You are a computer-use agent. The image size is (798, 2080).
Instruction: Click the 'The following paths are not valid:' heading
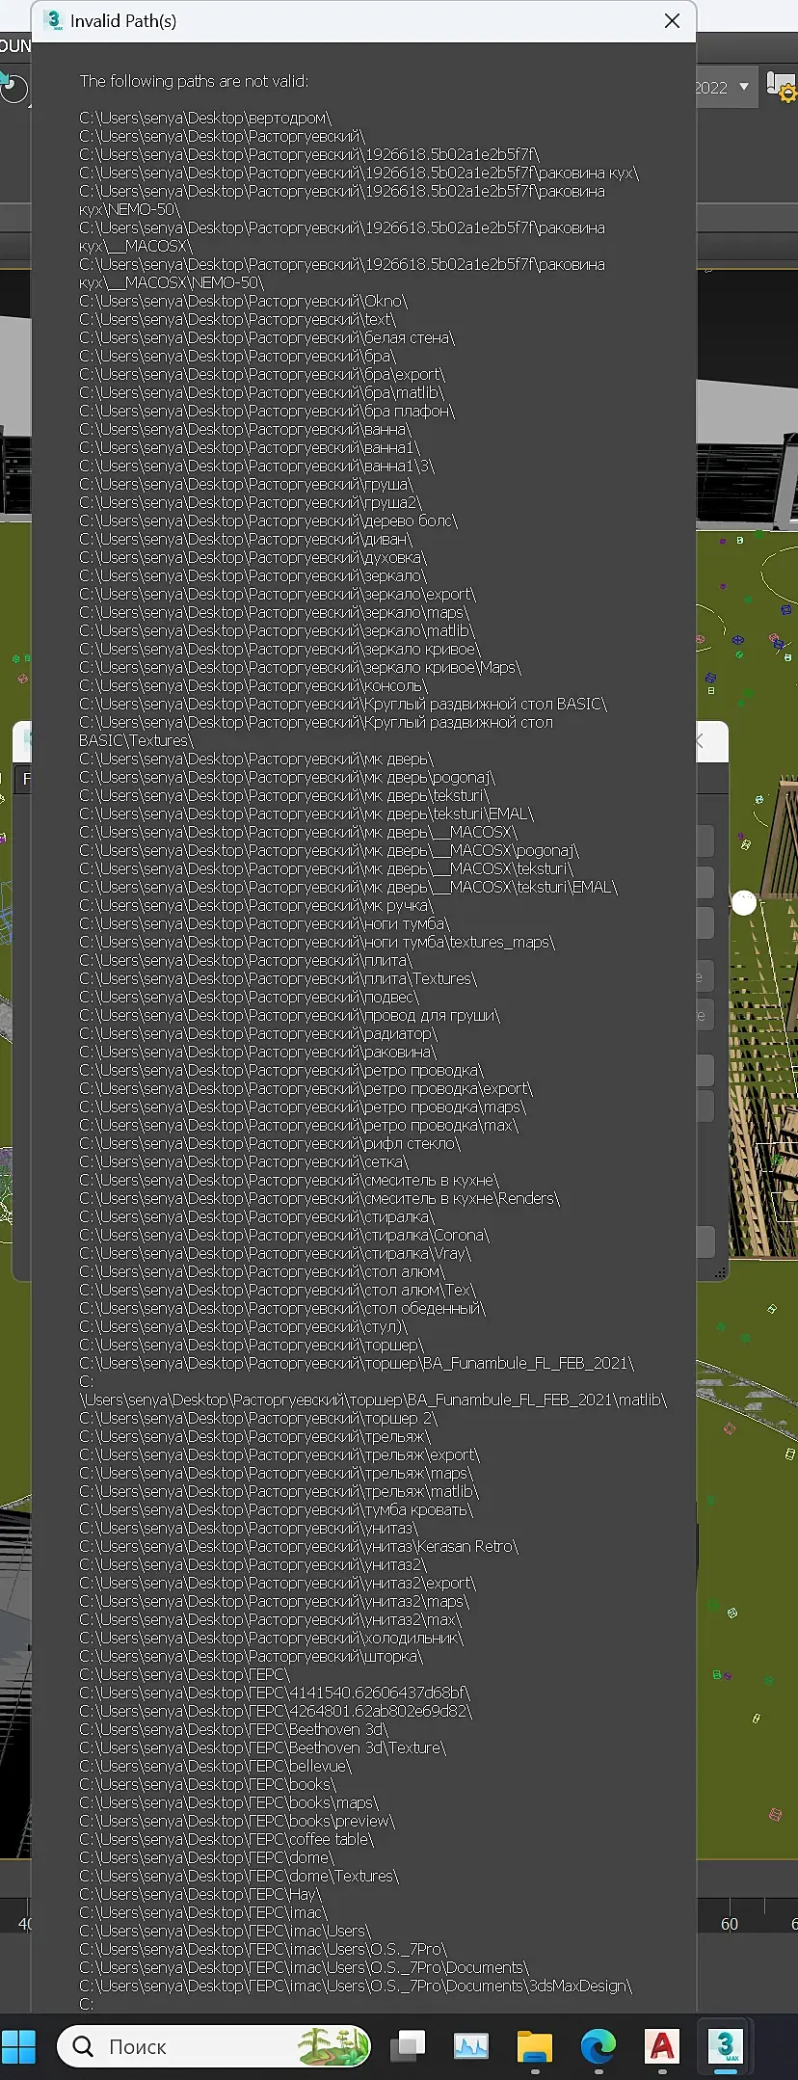click(x=194, y=81)
